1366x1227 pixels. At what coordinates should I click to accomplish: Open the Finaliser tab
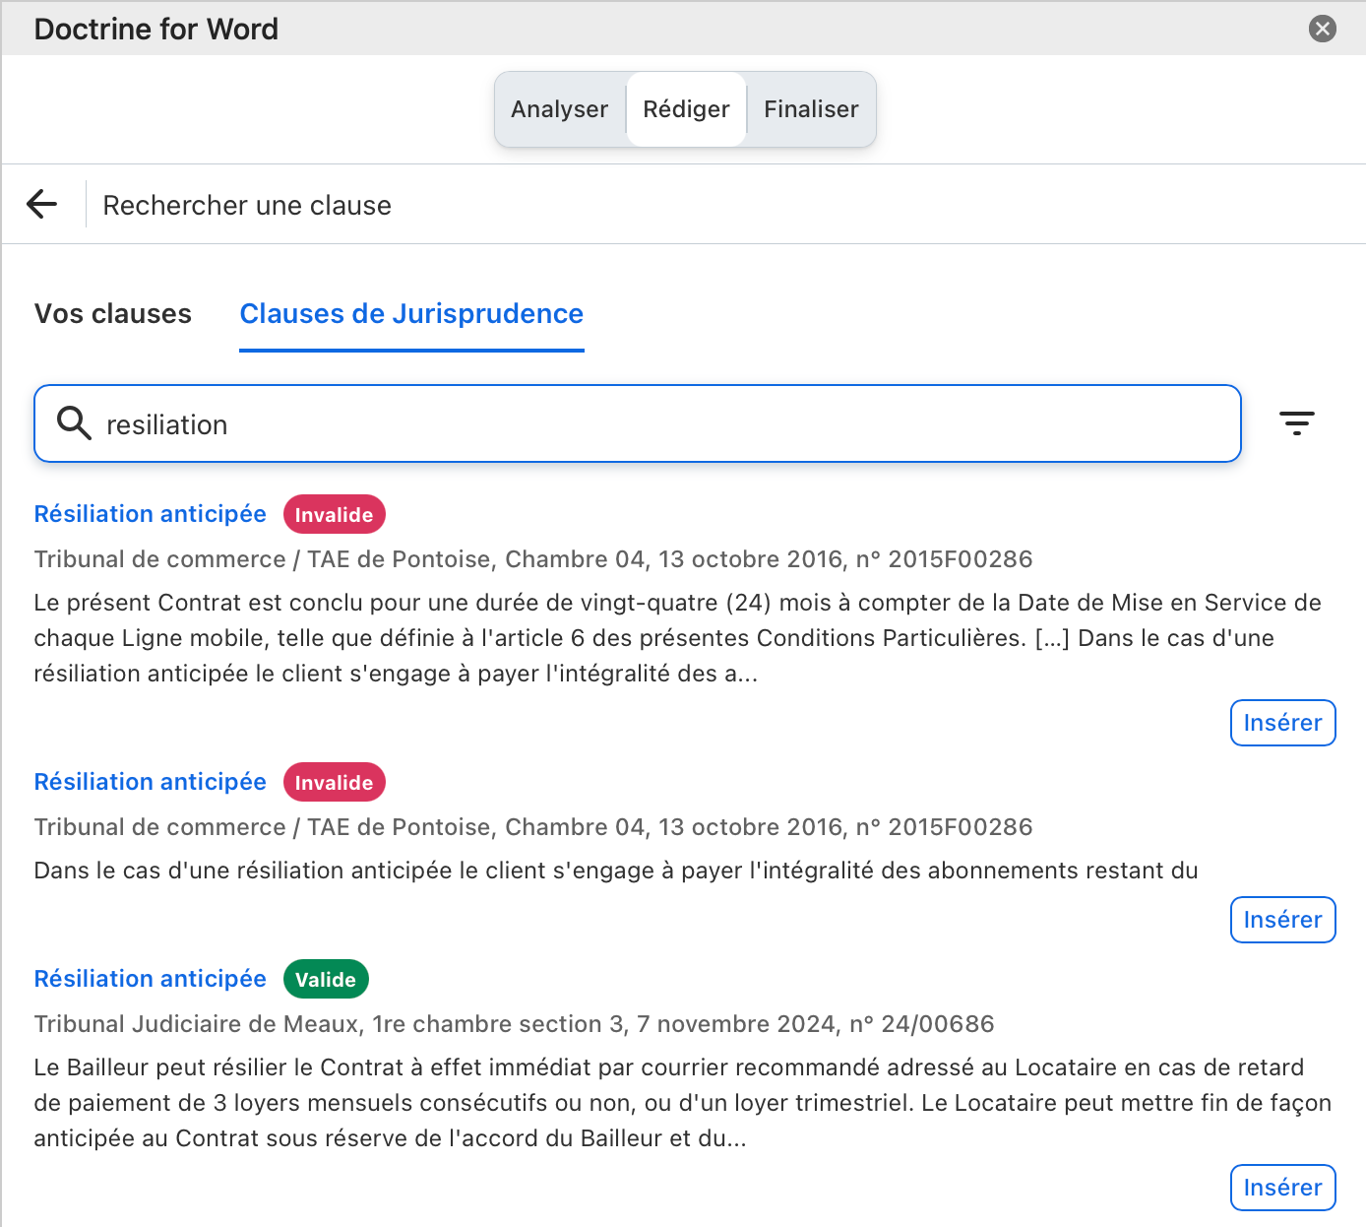pyautogui.click(x=810, y=109)
